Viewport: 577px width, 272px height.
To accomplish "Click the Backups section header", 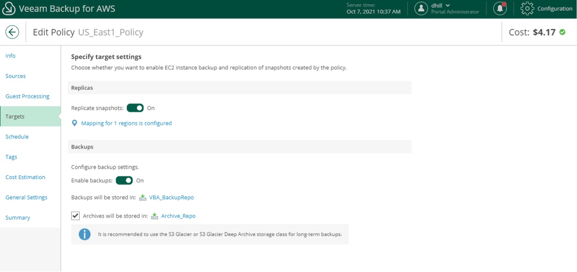I will [x=240, y=147].
